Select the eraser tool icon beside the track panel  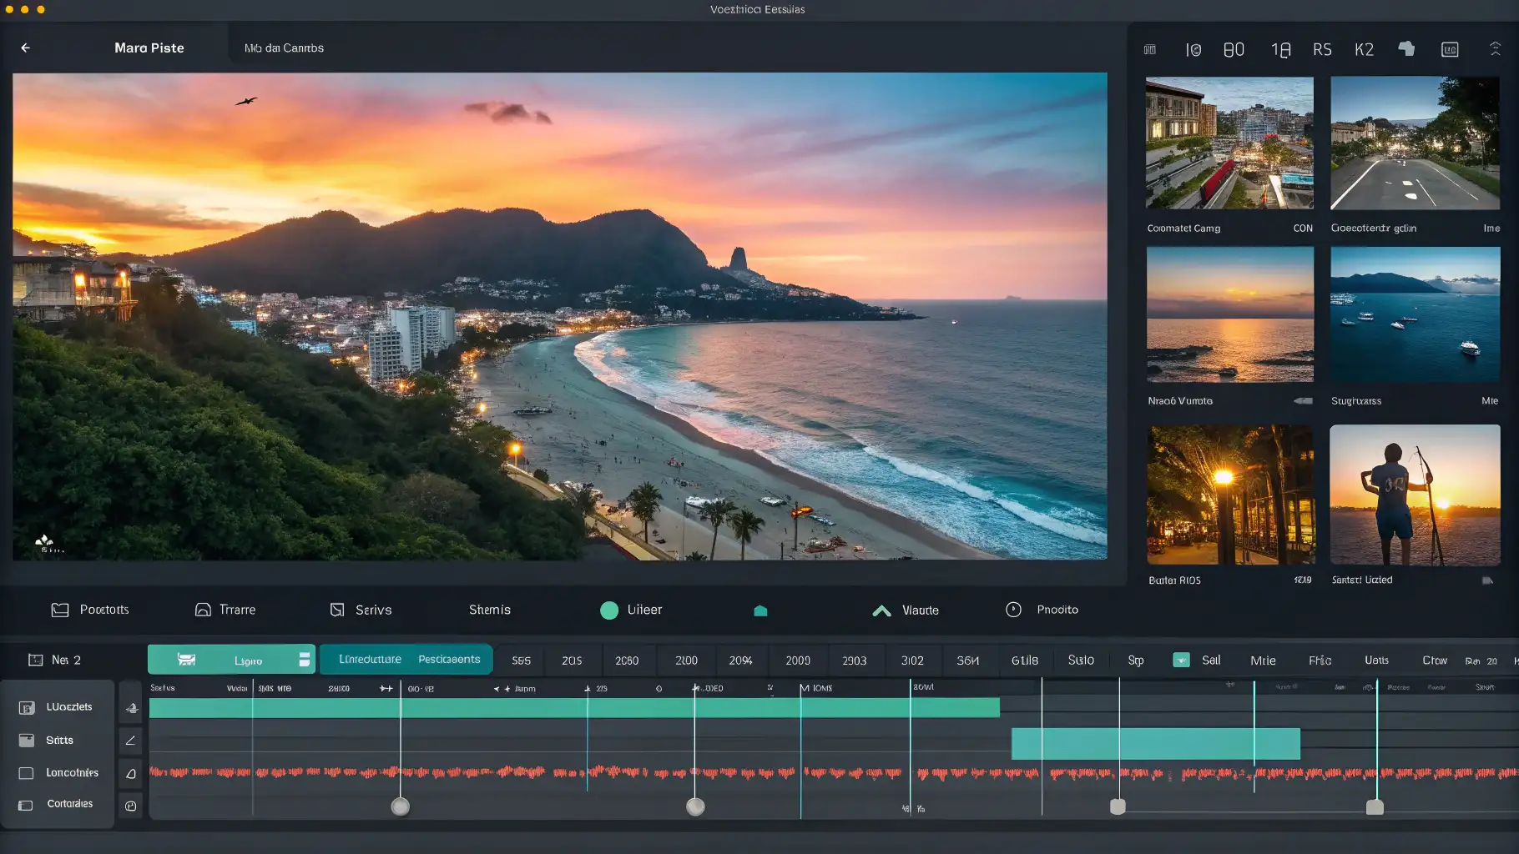pyautogui.click(x=131, y=773)
